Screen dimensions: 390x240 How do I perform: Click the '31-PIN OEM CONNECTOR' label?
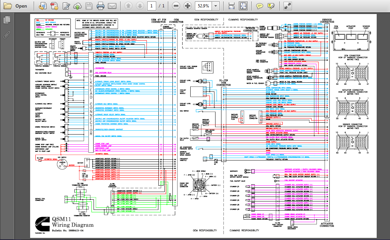click(x=223, y=83)
